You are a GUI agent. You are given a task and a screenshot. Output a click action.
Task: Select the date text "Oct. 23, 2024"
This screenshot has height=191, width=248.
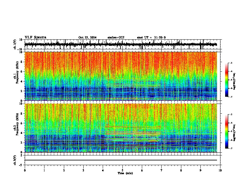click(87, 37)
